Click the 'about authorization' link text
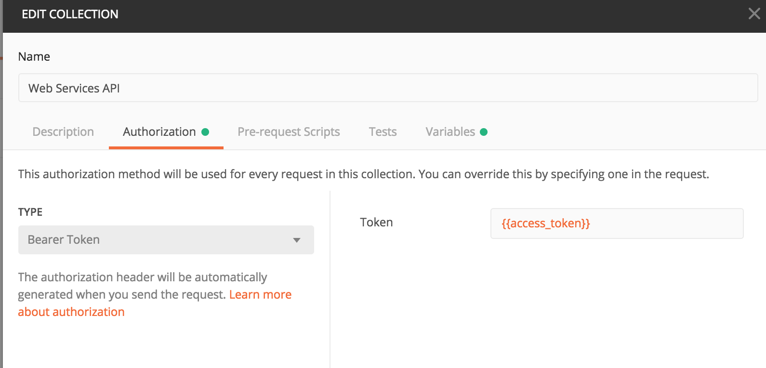Image resolution: width=766 pixels, height=368 pixels. pyautogui.click(x=71, y=312)
